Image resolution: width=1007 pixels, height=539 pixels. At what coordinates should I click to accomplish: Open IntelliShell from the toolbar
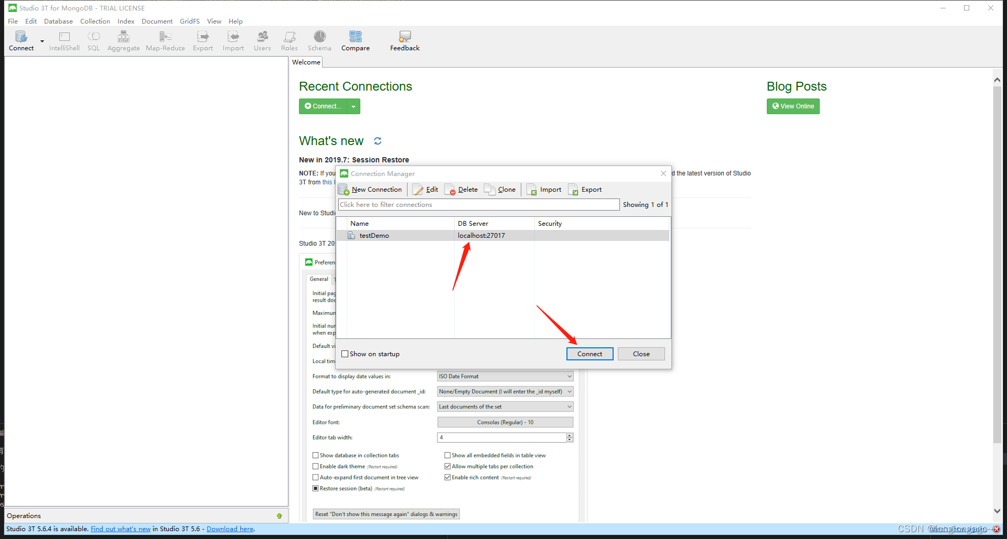[x=65, y=40]
